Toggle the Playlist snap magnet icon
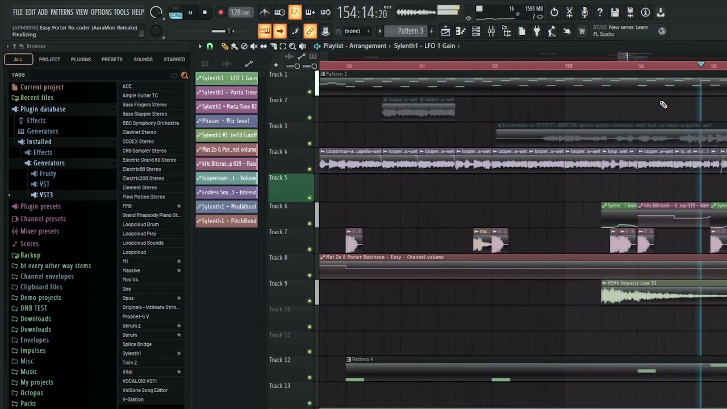The height and width of the screenshot is (409, 727). (210, 47)
